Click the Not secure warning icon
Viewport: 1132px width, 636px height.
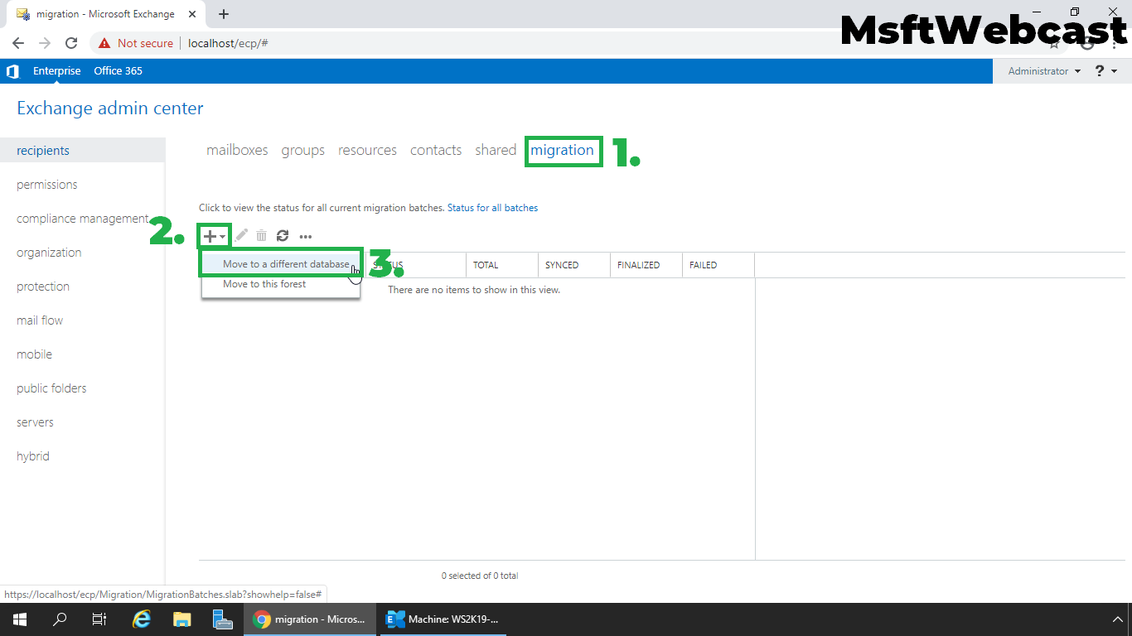104,43
